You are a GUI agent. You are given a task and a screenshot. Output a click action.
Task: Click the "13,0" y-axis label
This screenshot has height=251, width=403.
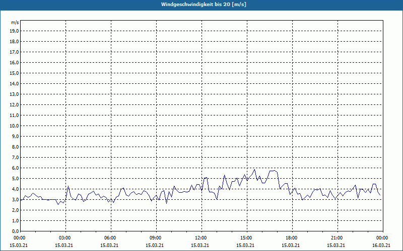click(15, 94)
